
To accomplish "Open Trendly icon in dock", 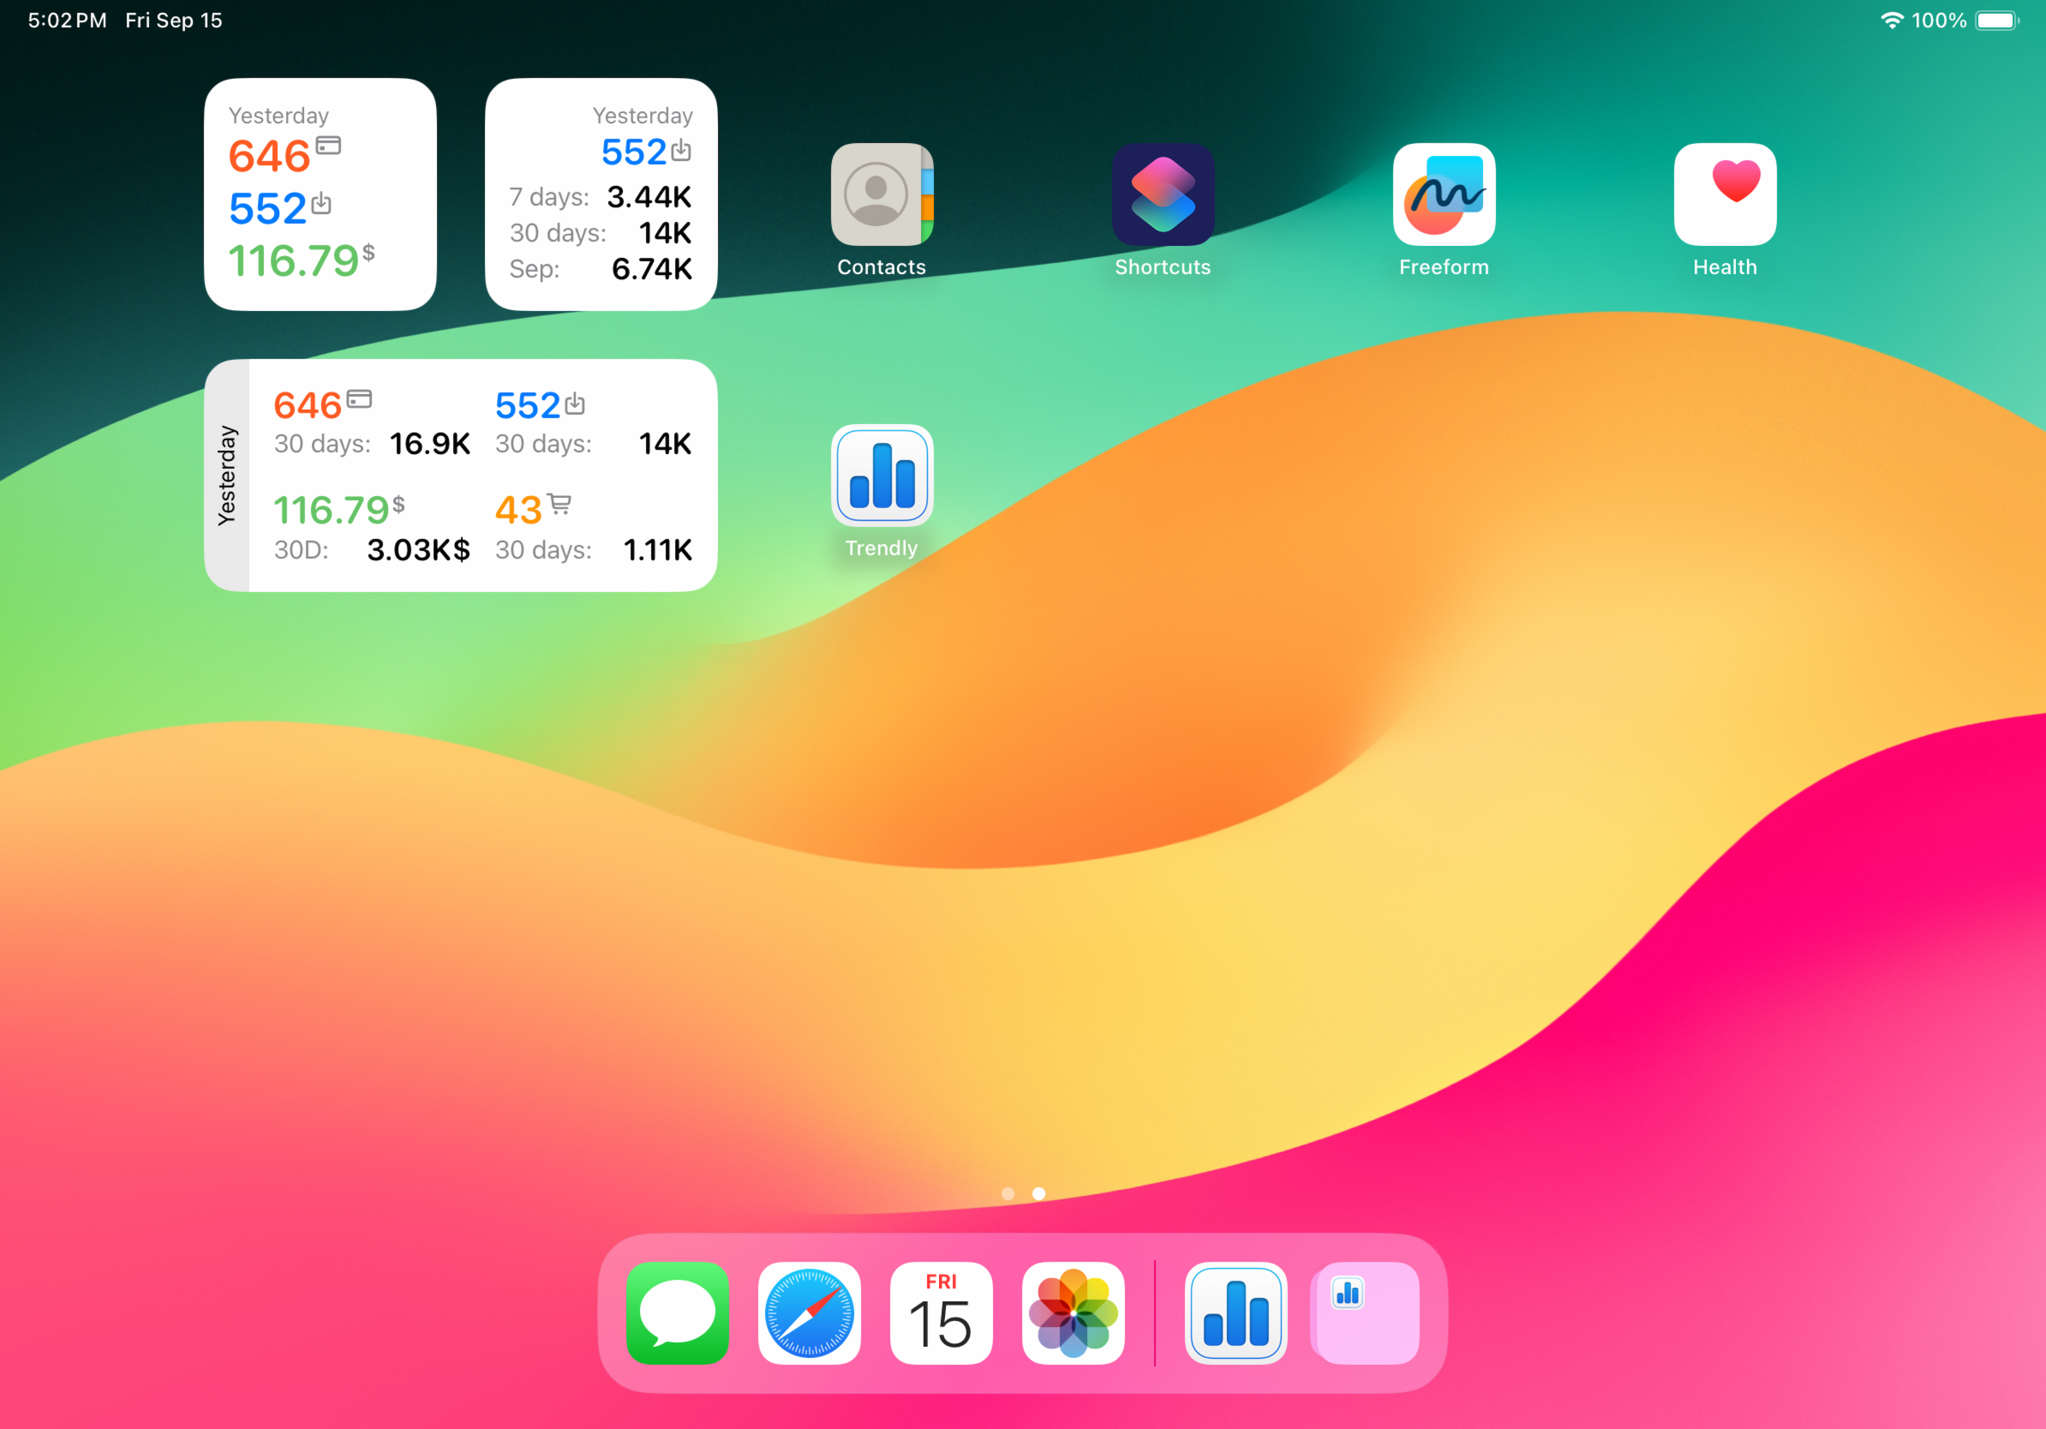I will point(1235,1312).
